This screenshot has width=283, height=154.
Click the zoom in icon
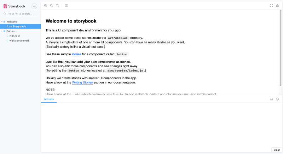(46, 6)
